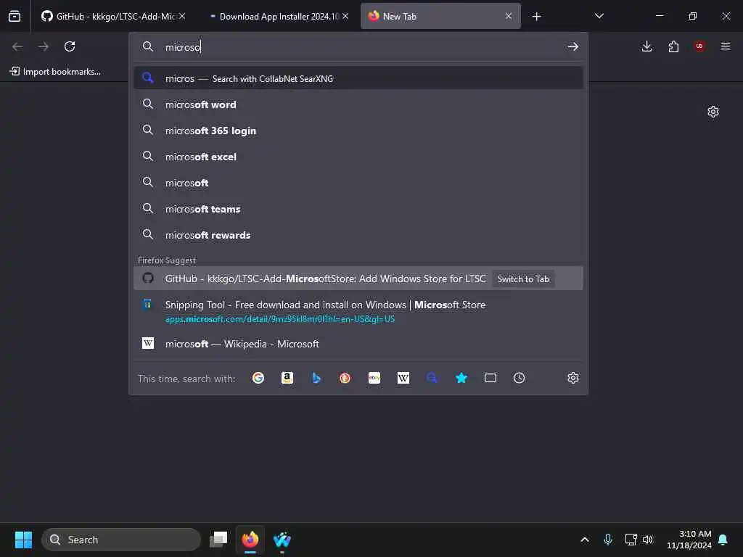
Task: Open the taskbar app with blue W icon
Action: pos(282,540)
